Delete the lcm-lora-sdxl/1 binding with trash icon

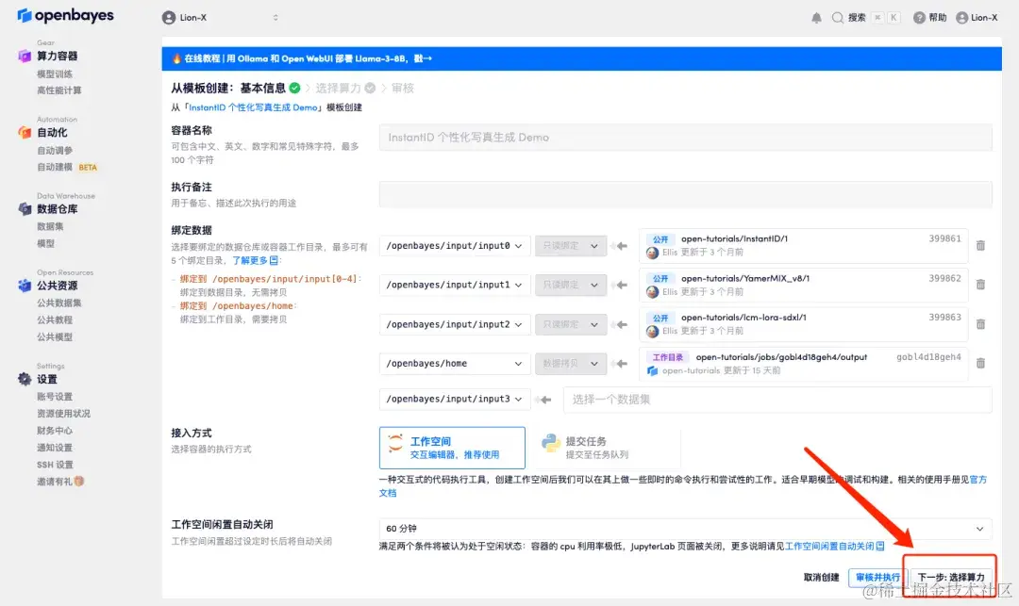point(980,324)
